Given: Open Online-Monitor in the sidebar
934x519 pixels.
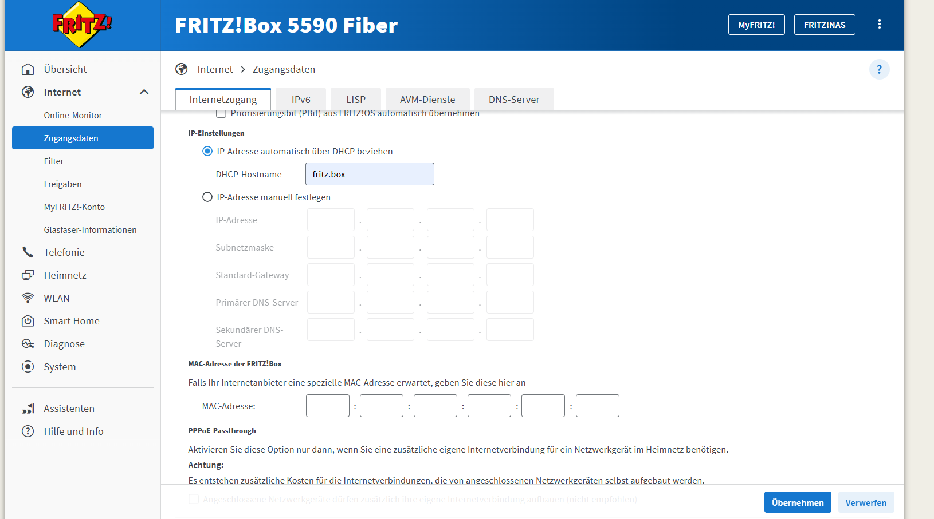Looking at the screenshot, I should tap(83, 115).
